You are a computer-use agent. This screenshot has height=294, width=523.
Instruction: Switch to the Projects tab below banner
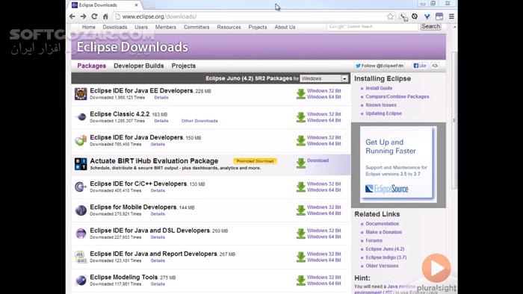click(184, 66)
